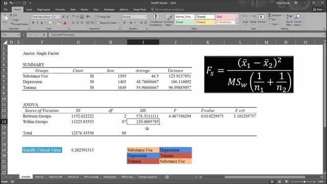This screenshot has width=327, height=184.
Task: Cut the selected cell
Action: click(x=14, y=15)
